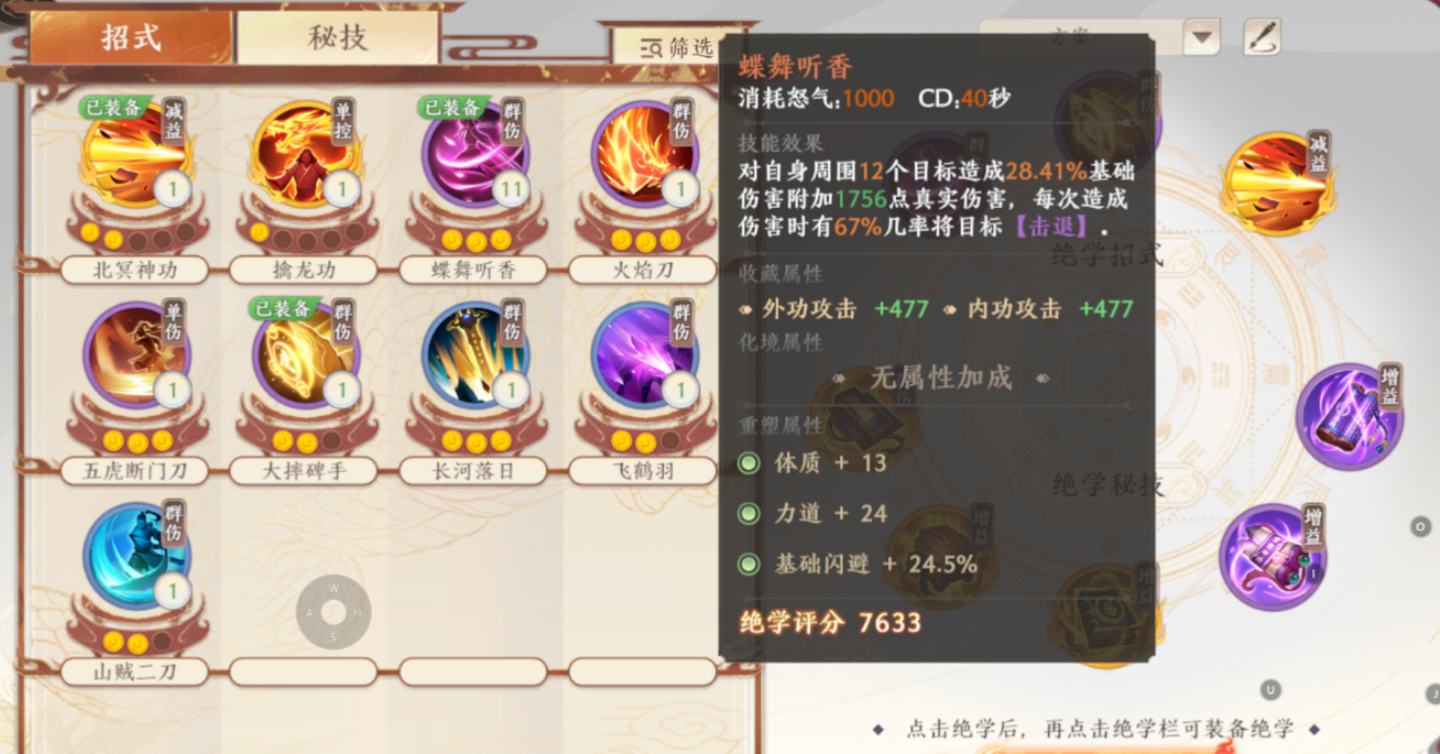Toggle the 力道 +24 reshape attribute
Image resolution: width=1440 pixels, height=754 pixels.
point(749,513)
